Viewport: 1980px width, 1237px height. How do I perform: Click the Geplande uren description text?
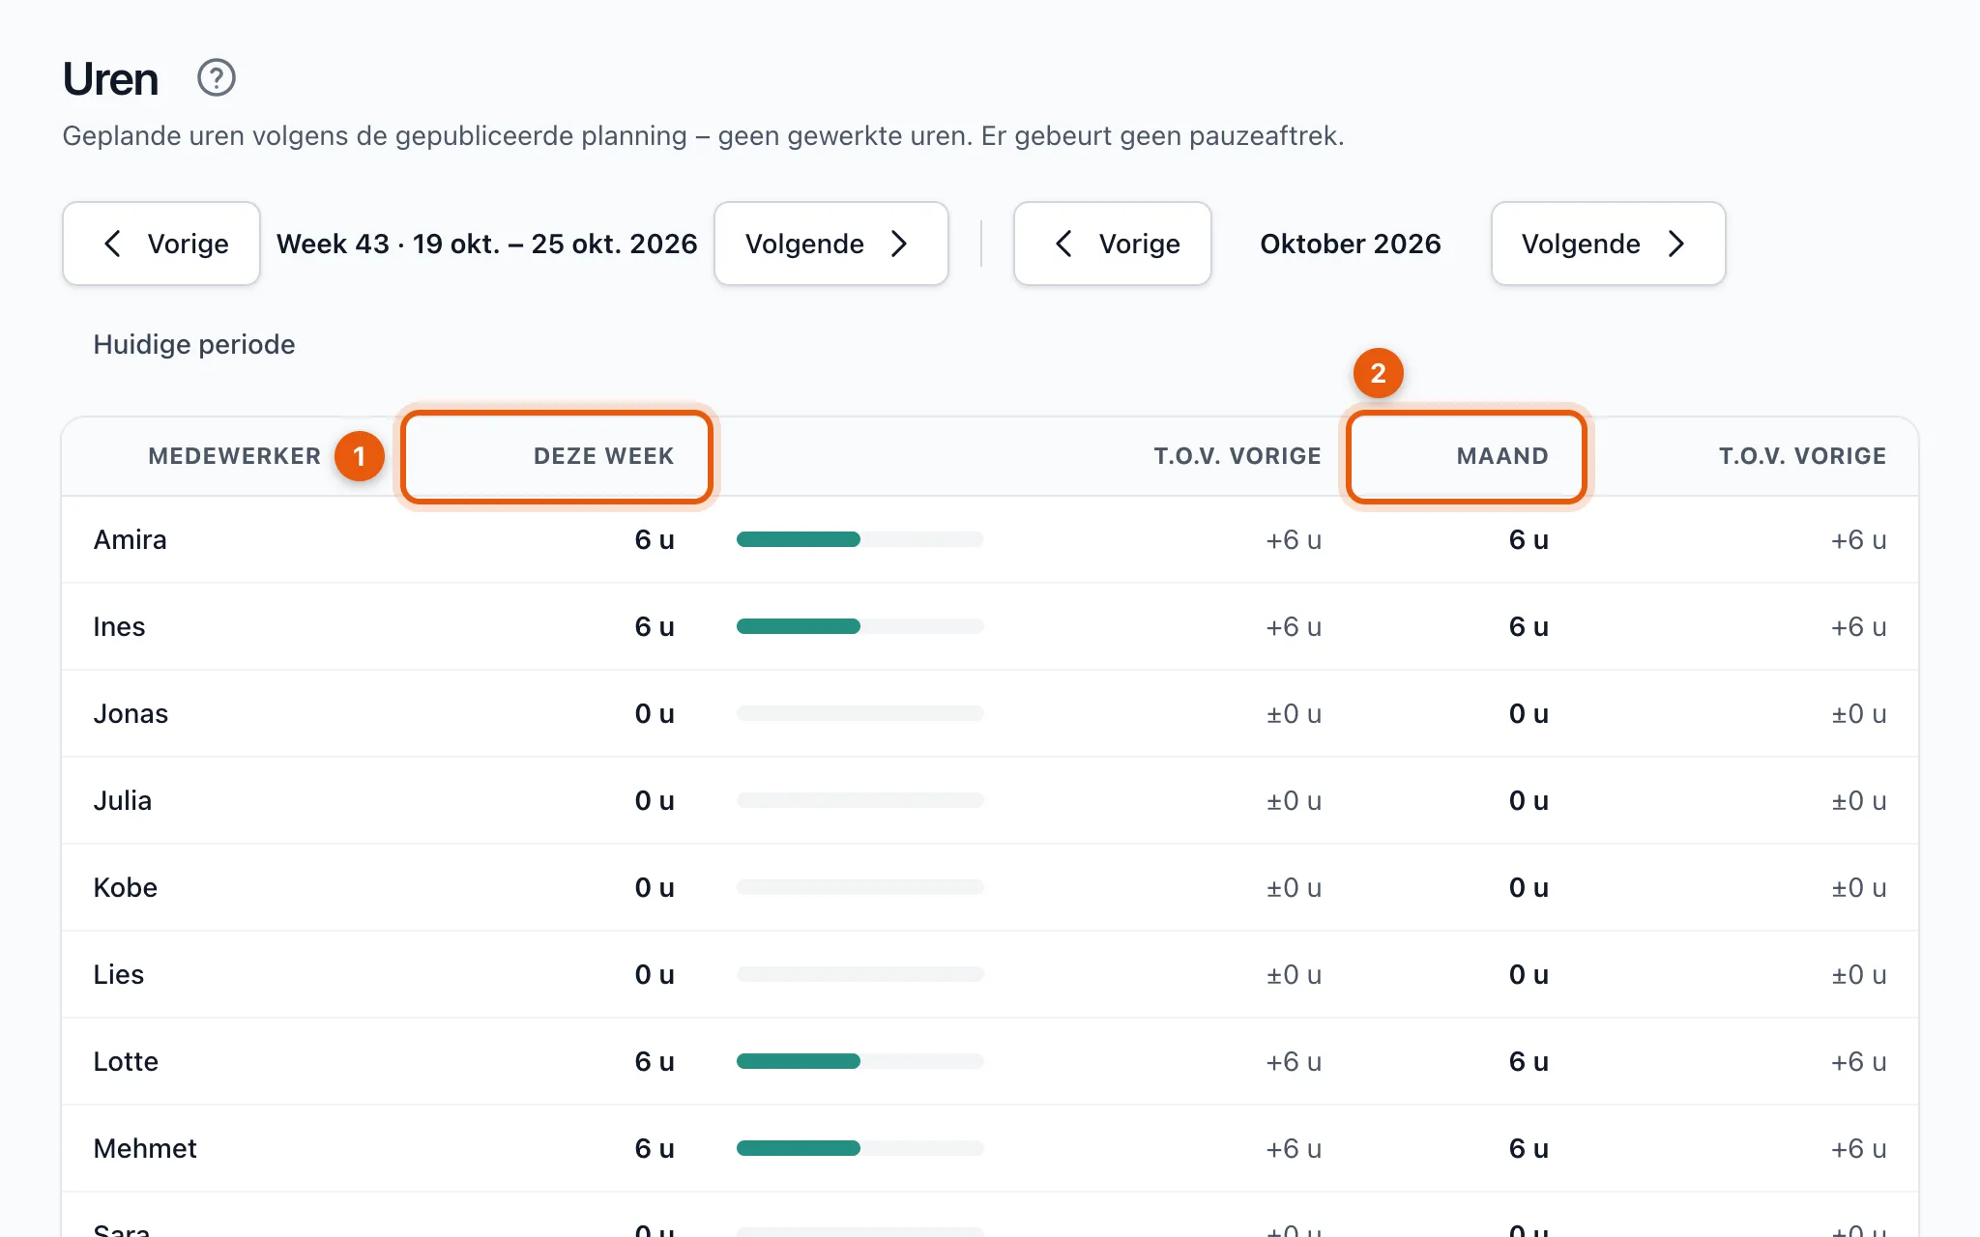(x=703, y=136)
